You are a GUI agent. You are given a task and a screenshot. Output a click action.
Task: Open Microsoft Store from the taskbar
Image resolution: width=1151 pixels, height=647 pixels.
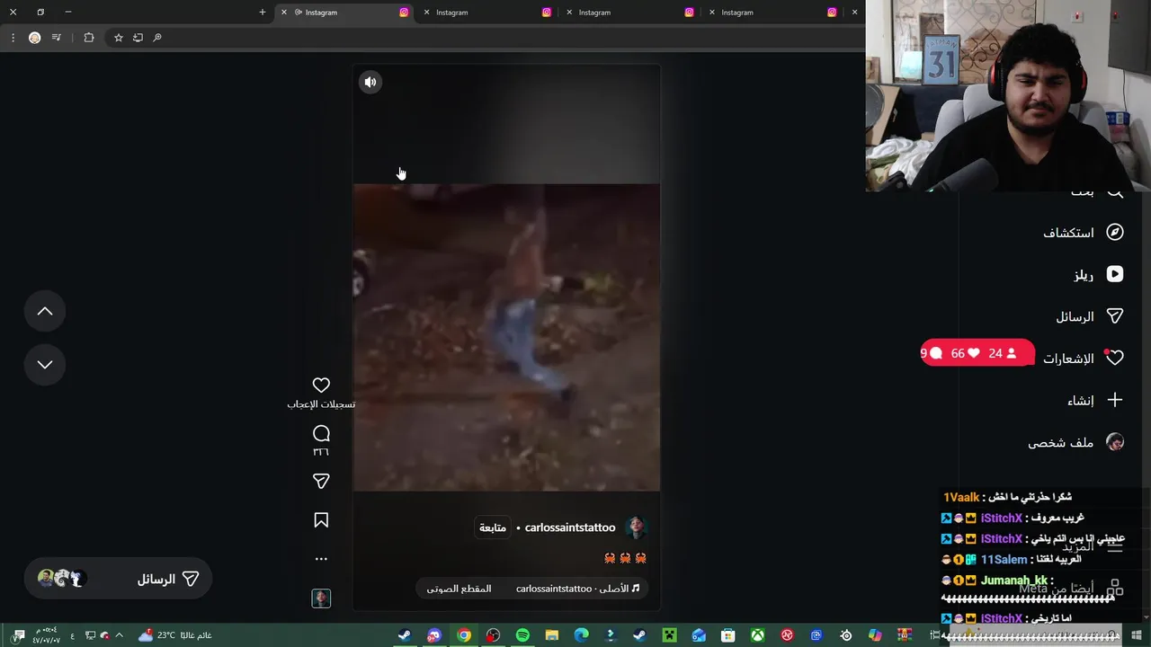click(x=728, y=635)
